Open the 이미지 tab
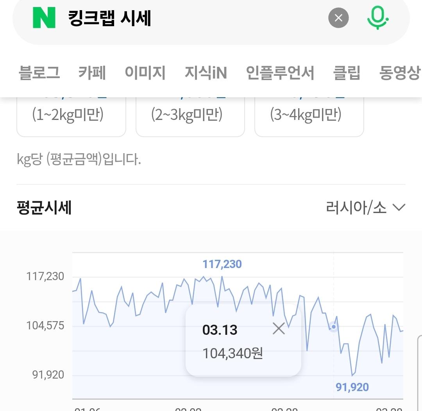Screen dimensions: 422x411 pyautogui.click(x=145, y=73)
